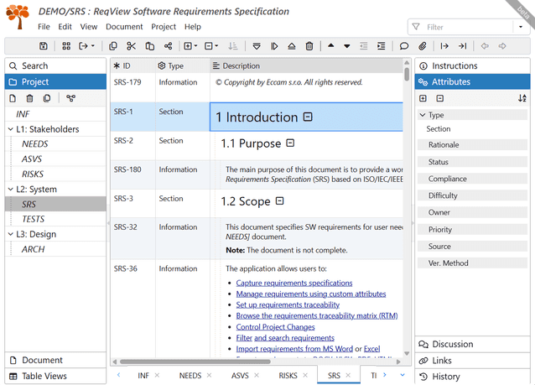Click the move up arrow icon
Viewport: 535px width, 385px height.
[330, 45]
